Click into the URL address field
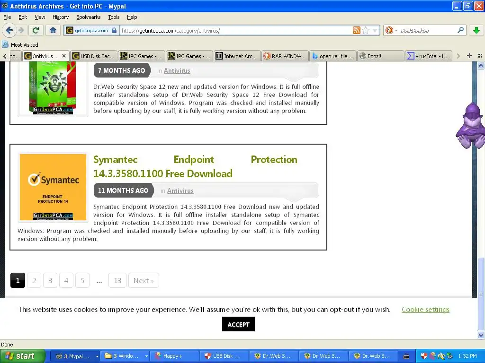The width and height of the screenshot is (485, 363). [x=235, y=30]
